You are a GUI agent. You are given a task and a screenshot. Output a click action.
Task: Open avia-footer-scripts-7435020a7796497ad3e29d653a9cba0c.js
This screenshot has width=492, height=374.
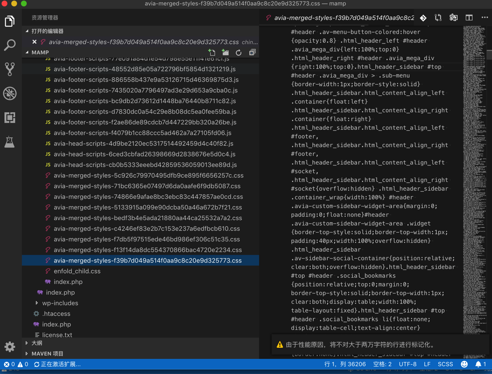[140, 90]
